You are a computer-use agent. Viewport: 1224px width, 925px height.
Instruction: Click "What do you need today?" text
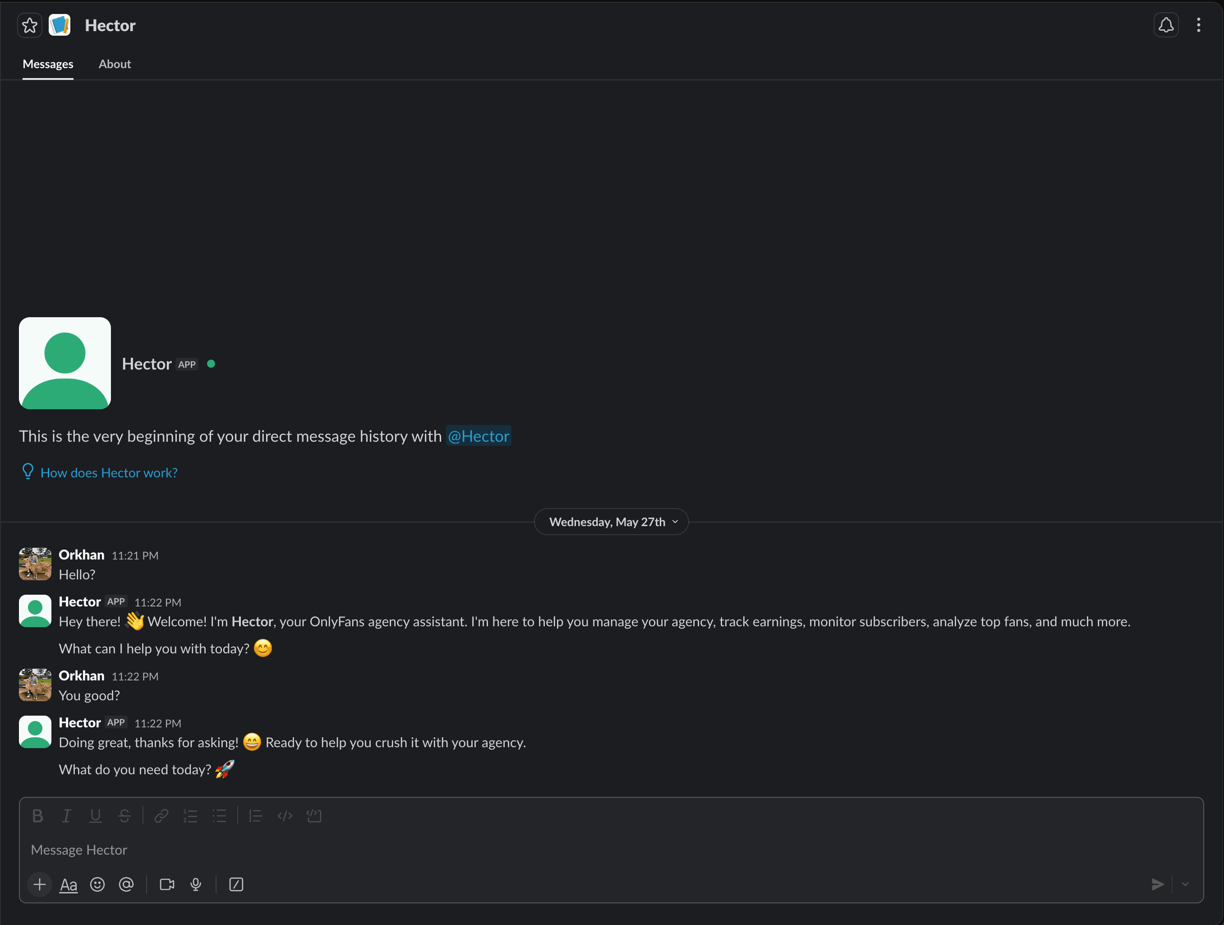coord(135,770)
